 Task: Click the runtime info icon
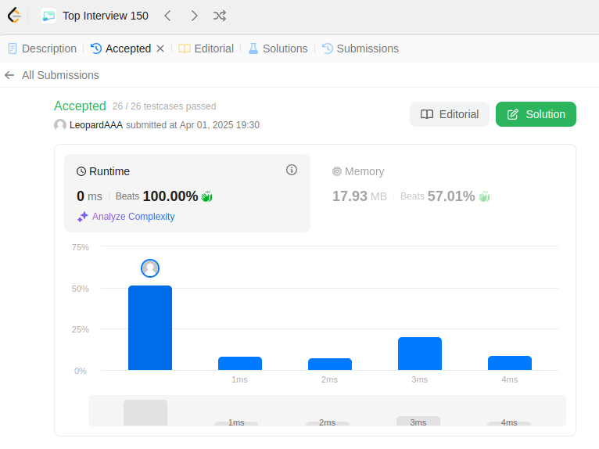click(292, 170)
